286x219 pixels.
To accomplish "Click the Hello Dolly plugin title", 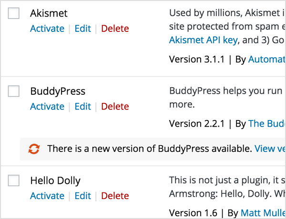I will pos(55,180).
